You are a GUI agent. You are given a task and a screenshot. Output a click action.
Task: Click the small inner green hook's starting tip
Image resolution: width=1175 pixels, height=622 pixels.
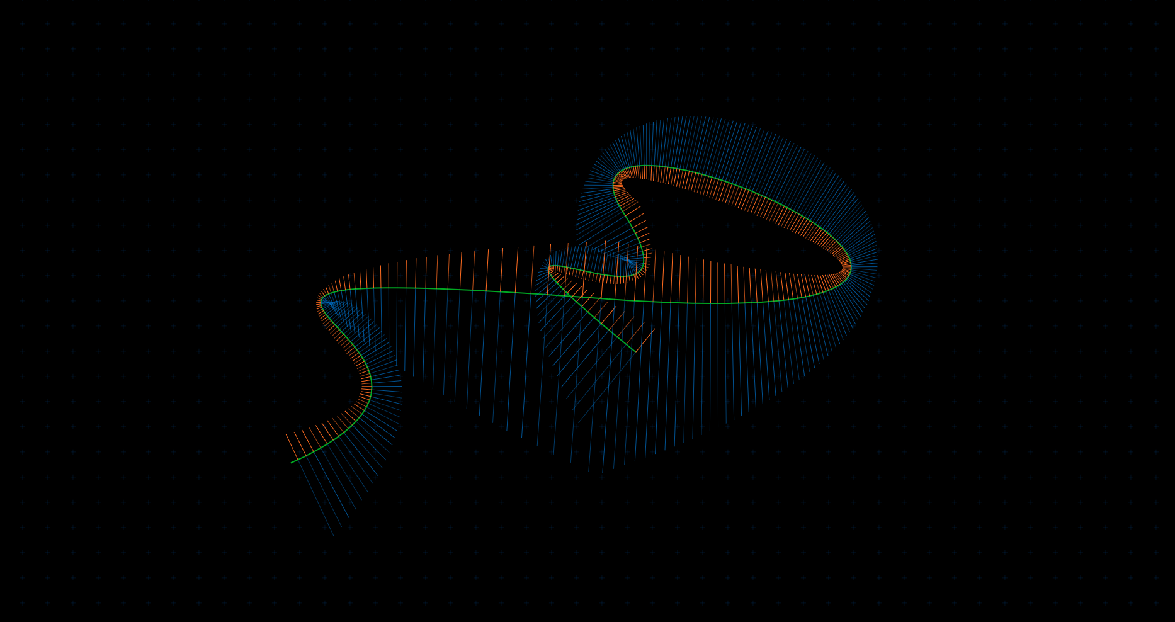click(550, 268)
